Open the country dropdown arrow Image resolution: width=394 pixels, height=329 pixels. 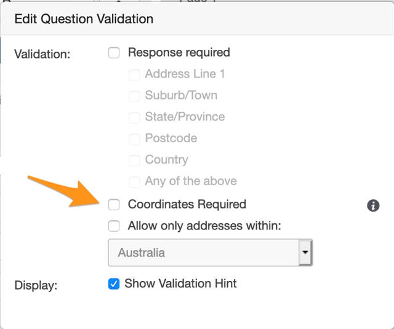pos(305,253)
